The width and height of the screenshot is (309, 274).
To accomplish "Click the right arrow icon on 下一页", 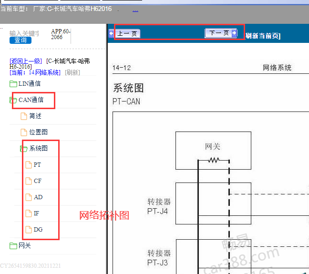I will [x=234, y=33].
